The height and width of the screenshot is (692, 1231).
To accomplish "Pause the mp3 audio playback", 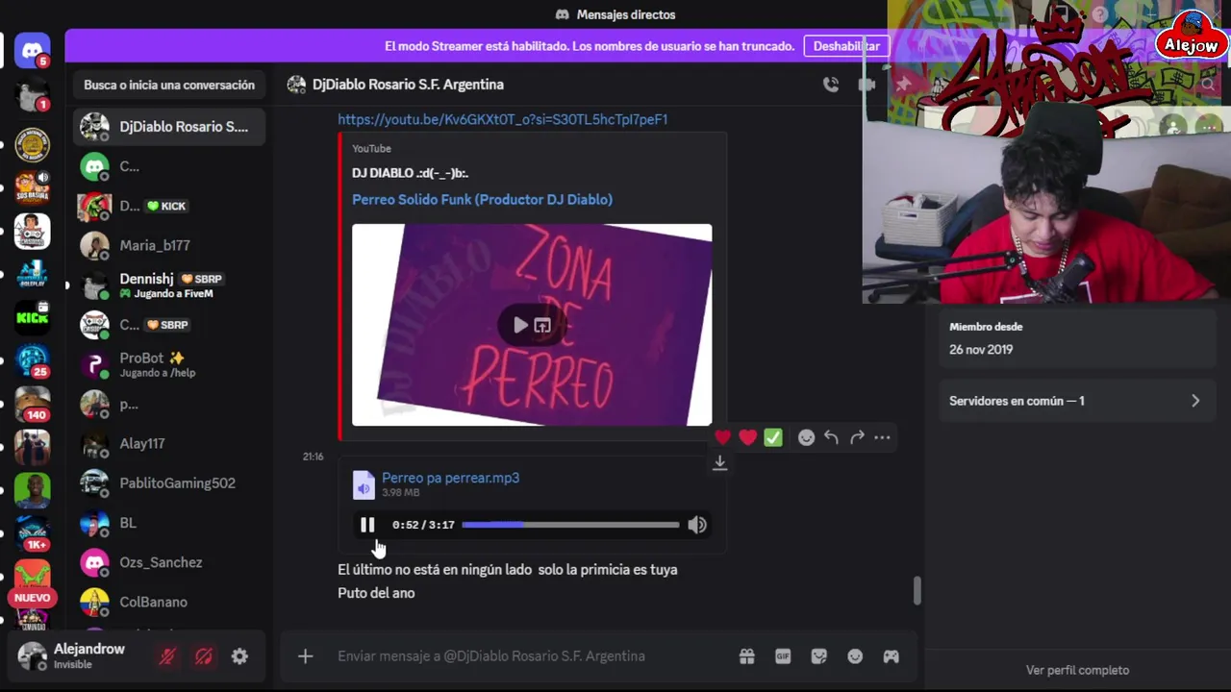I will [x=367, y=525].
